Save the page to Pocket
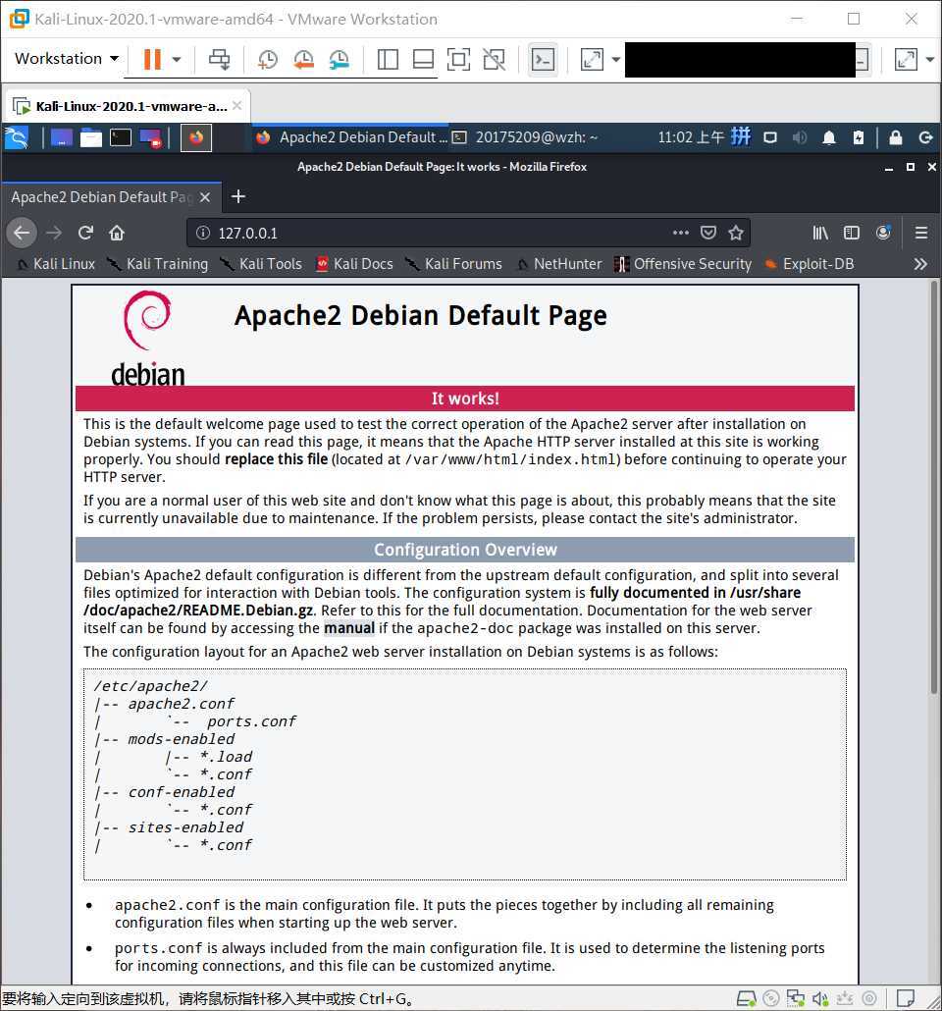The height and width of the screenshot is (1011, 942). coord(707,233)
